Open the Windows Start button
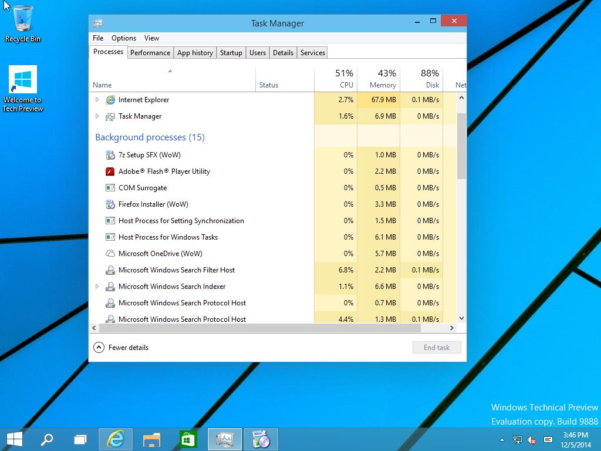 15,439
